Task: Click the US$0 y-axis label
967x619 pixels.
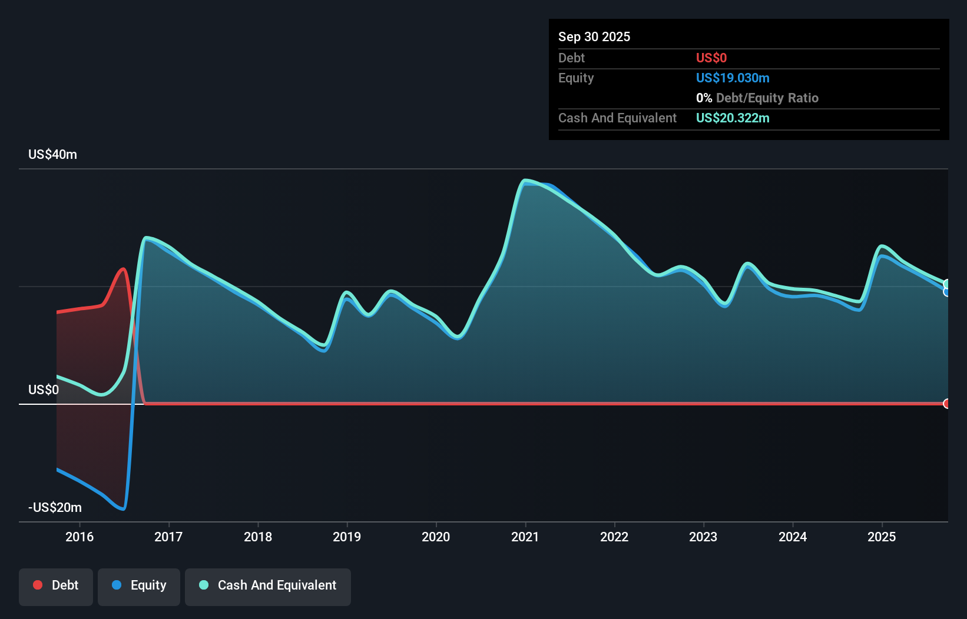Action: tap(44, 390)
